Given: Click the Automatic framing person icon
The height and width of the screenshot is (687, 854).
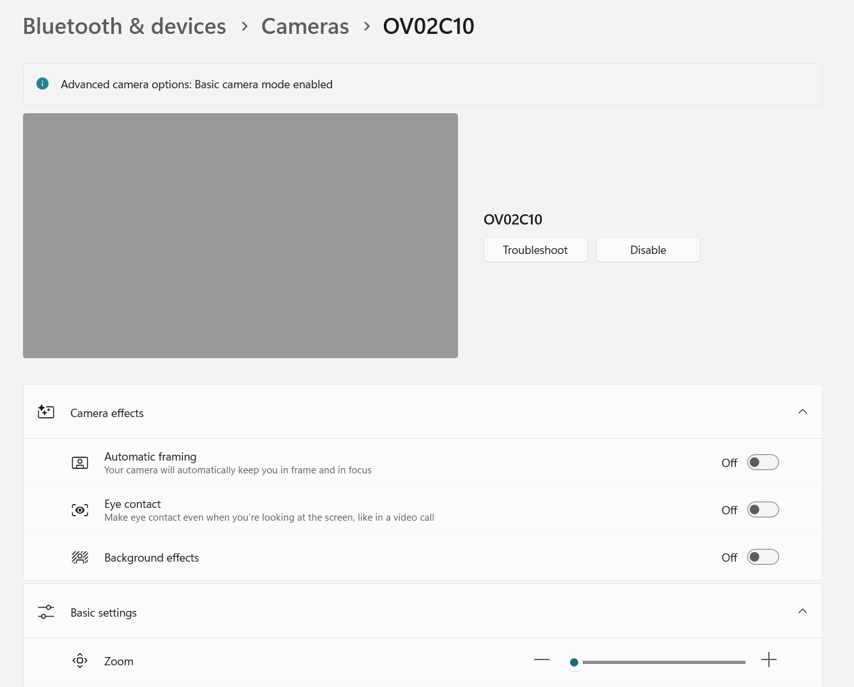Looking at the screenshot, I should coord(80,462).
